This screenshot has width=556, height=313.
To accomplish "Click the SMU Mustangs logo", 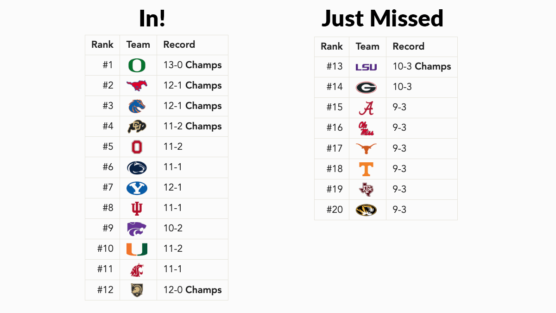I will pos(137,85).
